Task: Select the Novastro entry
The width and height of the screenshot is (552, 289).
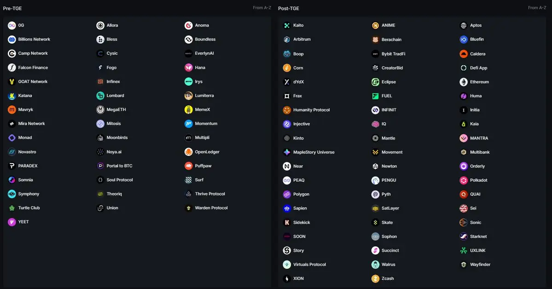Action: pos(22,152)
